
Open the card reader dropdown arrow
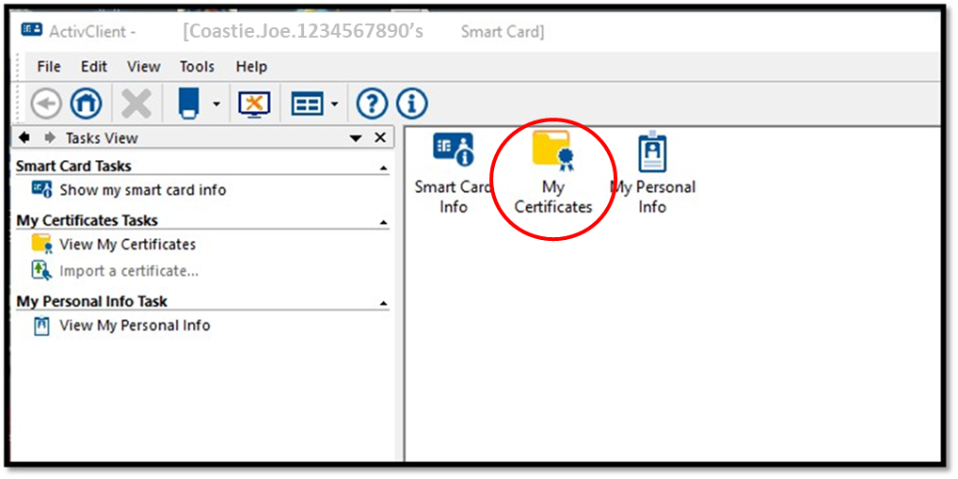[x=216, y=104]
